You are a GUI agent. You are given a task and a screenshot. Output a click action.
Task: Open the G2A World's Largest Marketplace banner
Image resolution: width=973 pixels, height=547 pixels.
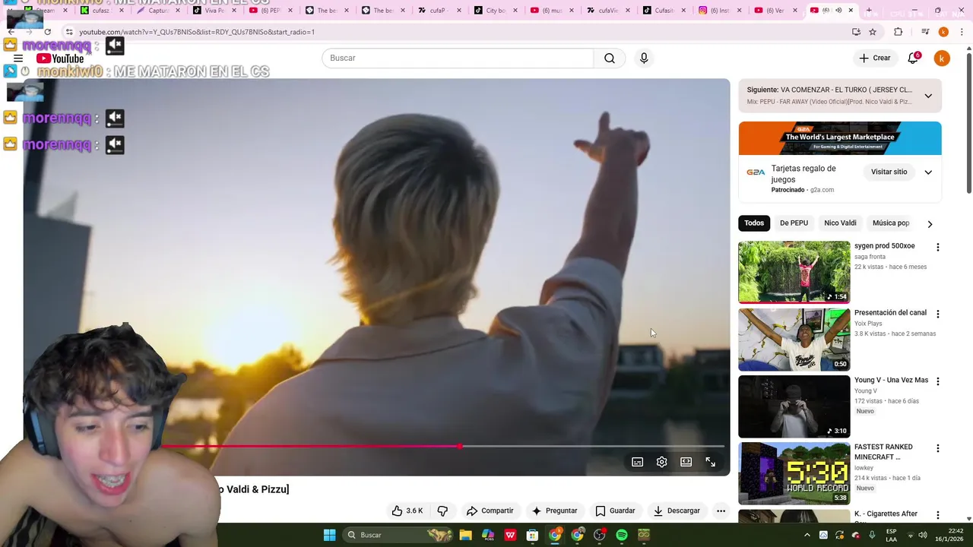840,138
